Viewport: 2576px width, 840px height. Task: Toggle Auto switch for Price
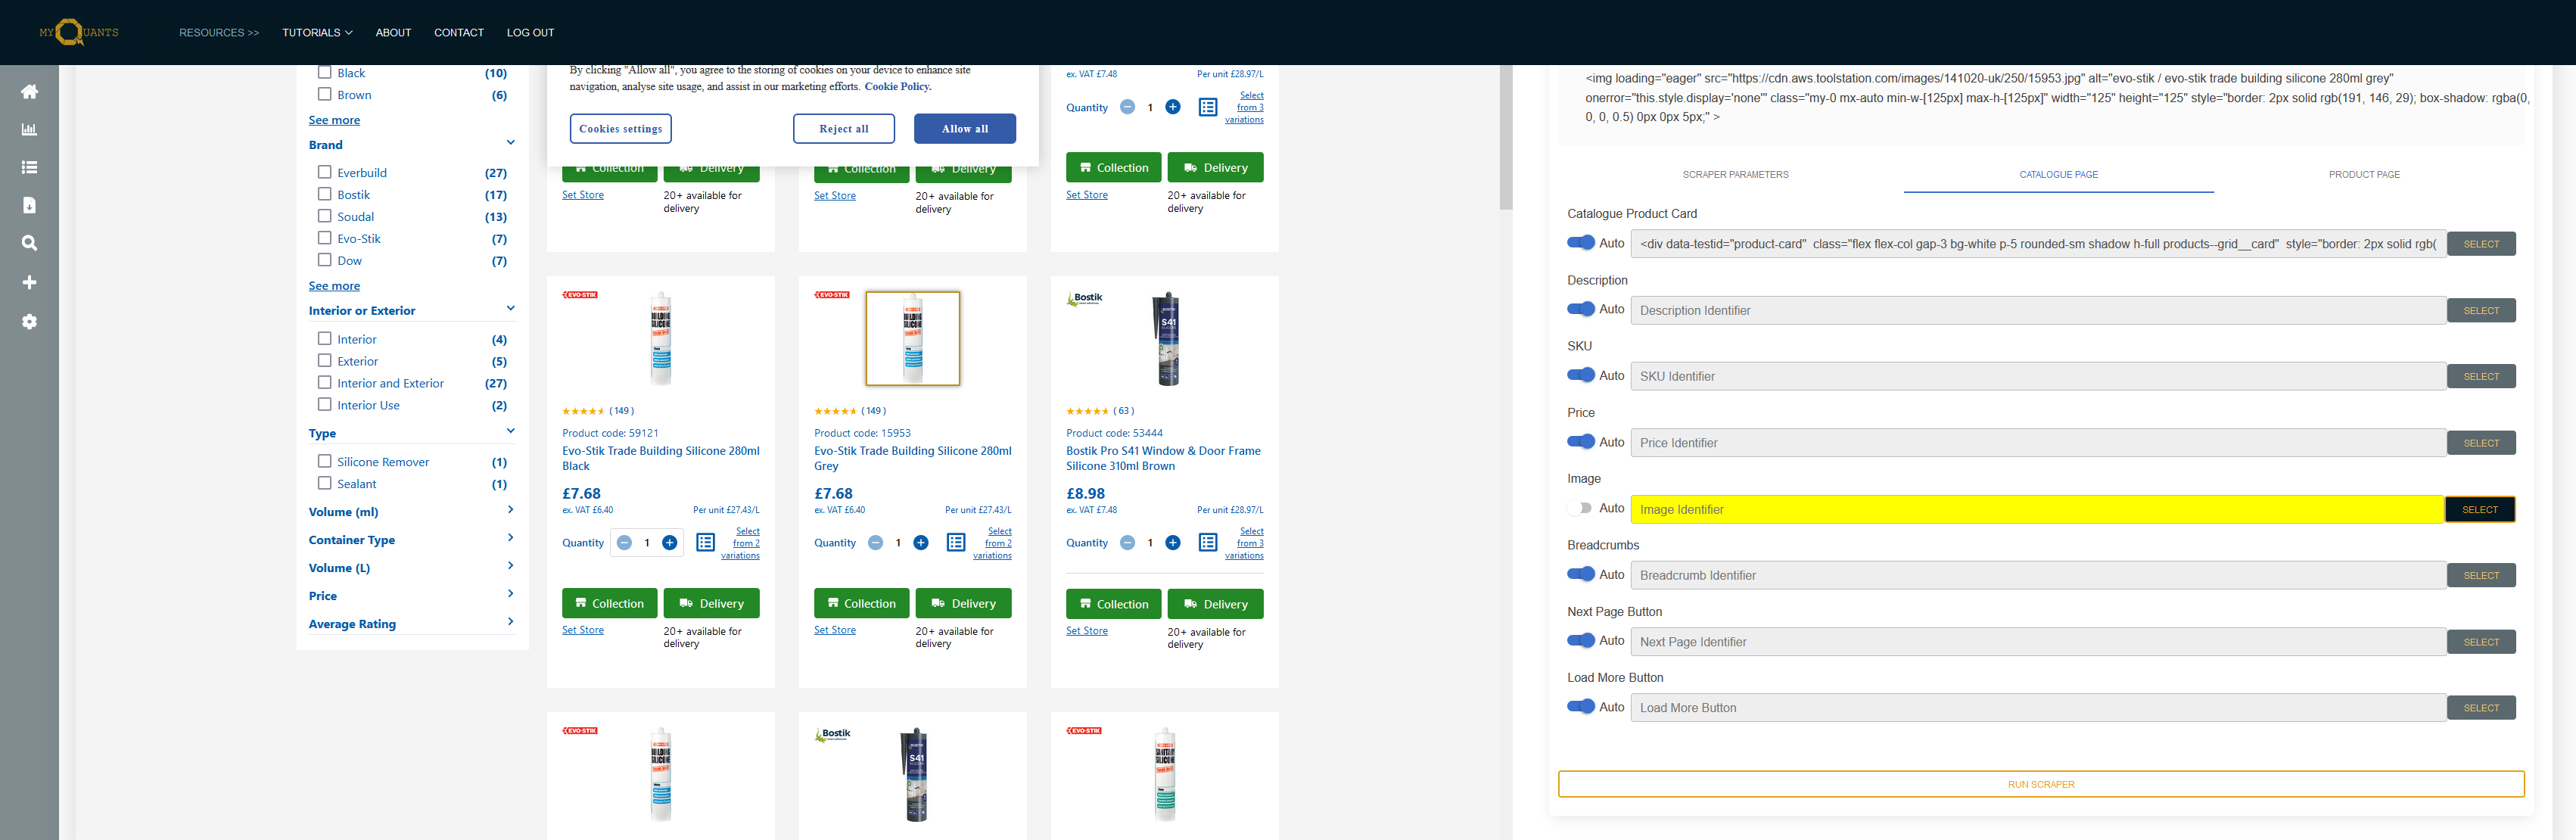click(x=1581, y=442)
